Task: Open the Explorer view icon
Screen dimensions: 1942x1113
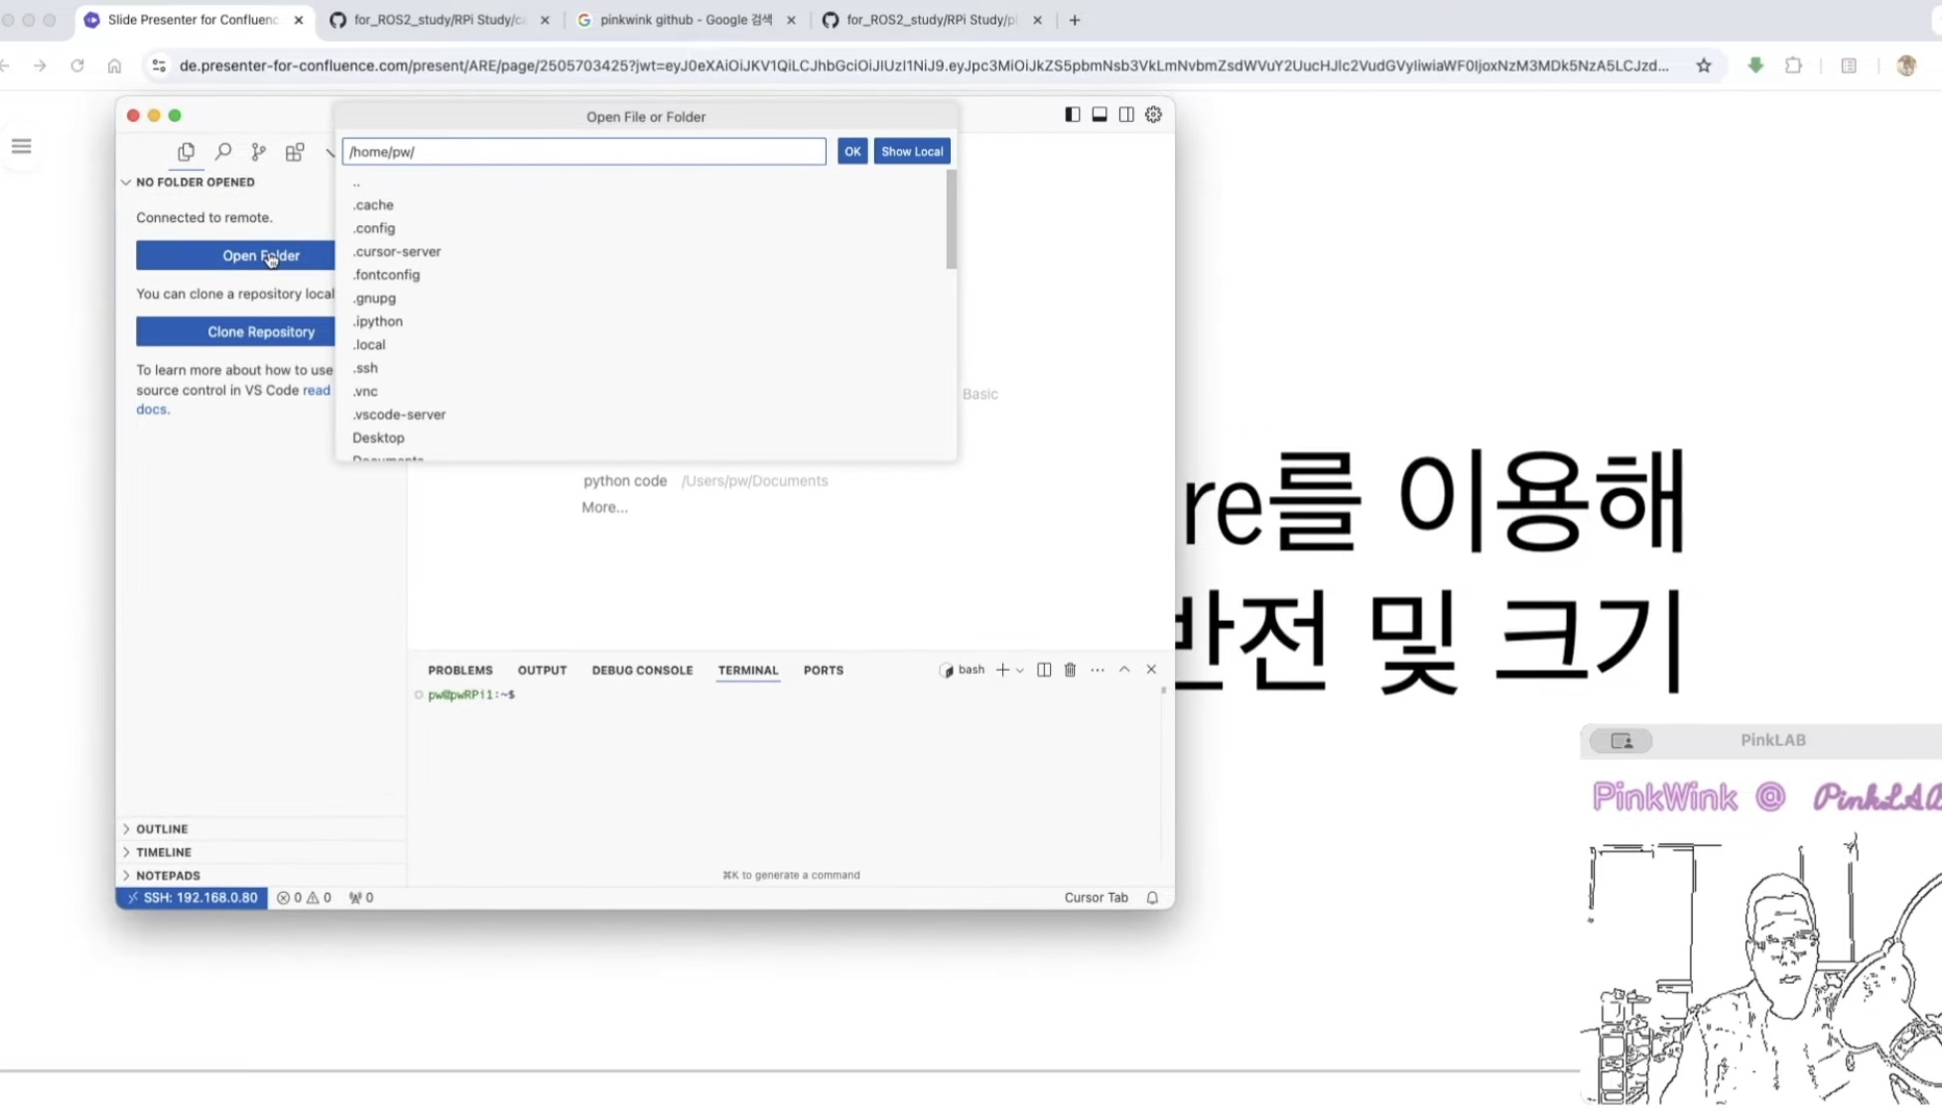Action: coord(186,152)
